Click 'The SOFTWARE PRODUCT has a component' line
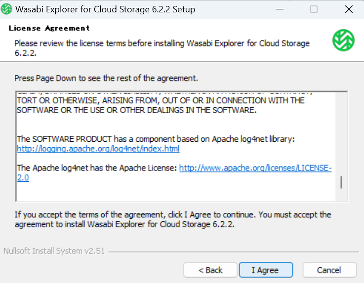The width and height of the screenshot is (364, 283). coord(156,139)
